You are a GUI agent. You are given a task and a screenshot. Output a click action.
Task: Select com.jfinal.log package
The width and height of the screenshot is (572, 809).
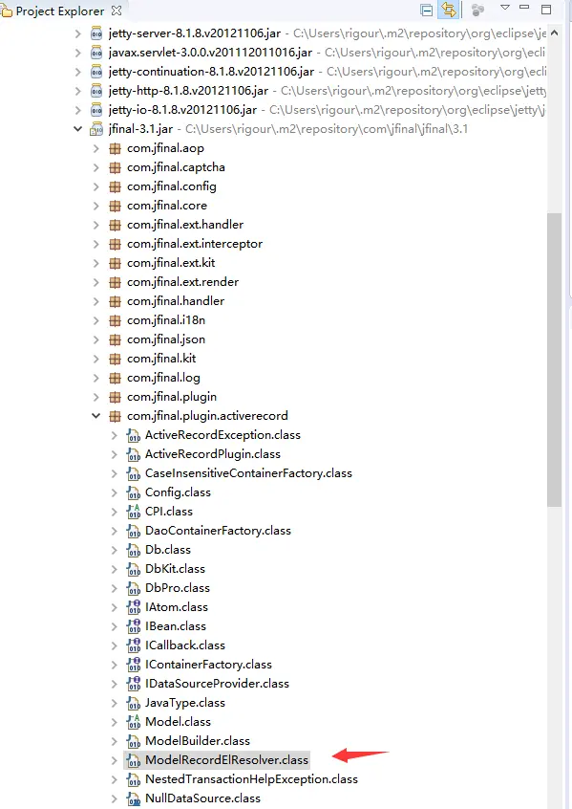click(163, 378)
